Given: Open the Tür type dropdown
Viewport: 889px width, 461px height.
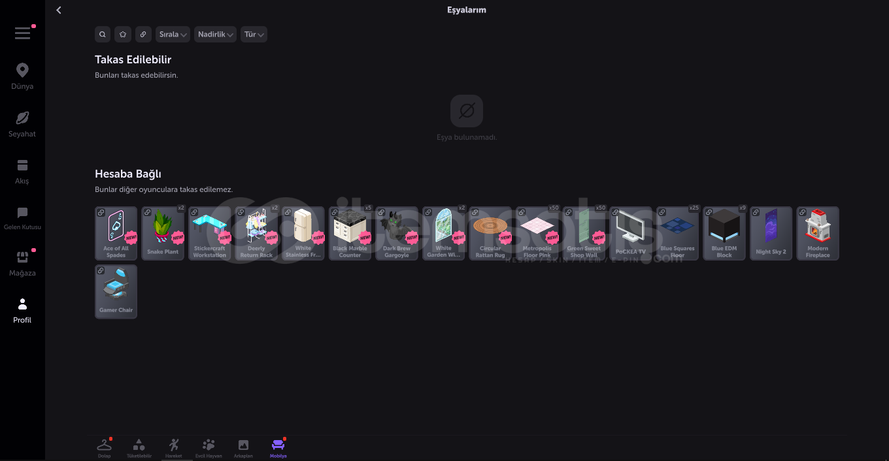Looking at the screenshot, I should coord(254,35).
